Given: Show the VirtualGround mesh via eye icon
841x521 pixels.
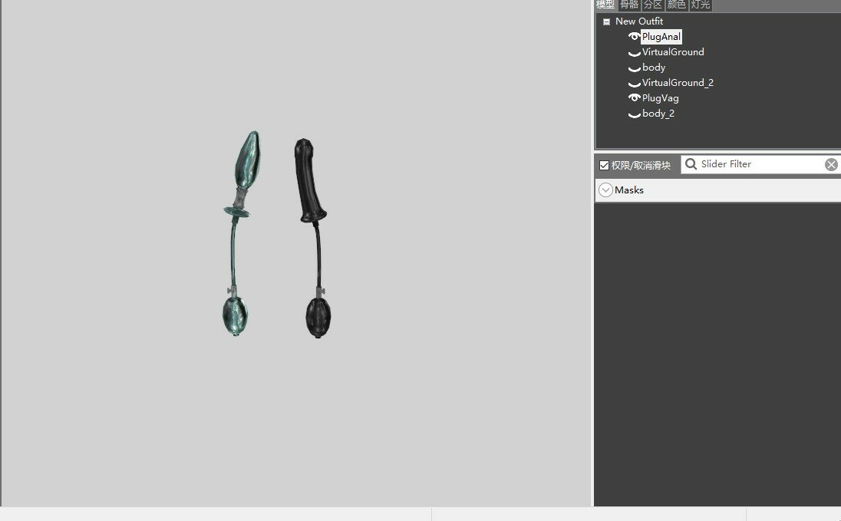Looking at the screenshot, I should (x=634, y=53).
